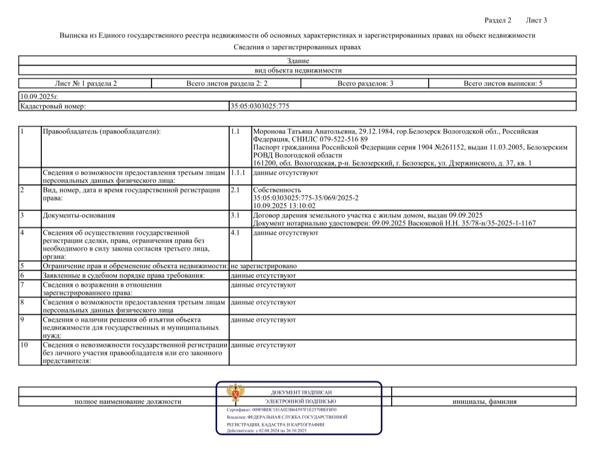The height and width of the screenshot is (457, 595).
Task: Click the date 10.09.2025г. above cadastral number
Action: point(39,96)
